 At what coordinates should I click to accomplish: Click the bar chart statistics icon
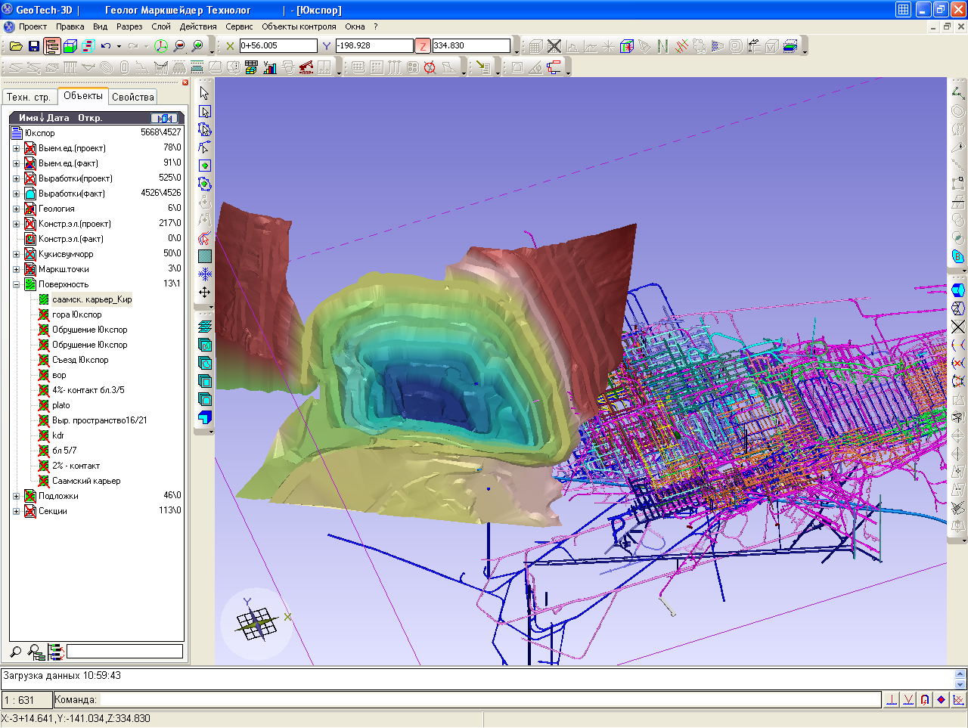(x=270, y=67)
